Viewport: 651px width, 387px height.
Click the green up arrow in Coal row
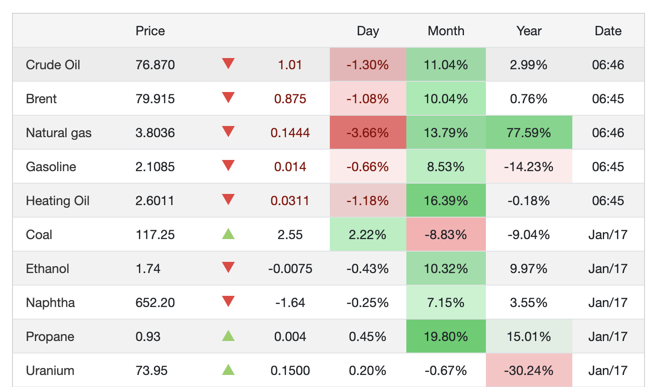point(228,233)
